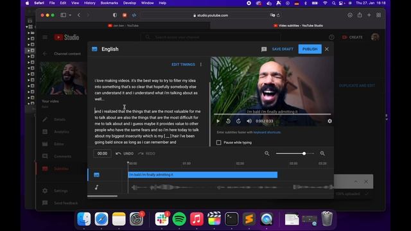Open the Studio help icon
The width and height of the screenshot is (411, 231).
331,37
